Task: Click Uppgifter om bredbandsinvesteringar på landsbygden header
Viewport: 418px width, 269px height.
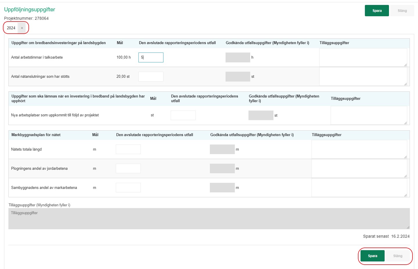Action: tap(59, 43)
